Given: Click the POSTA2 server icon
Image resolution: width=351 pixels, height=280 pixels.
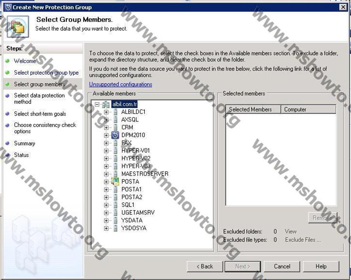Looking at the screenshot, I should click(115, 197).
